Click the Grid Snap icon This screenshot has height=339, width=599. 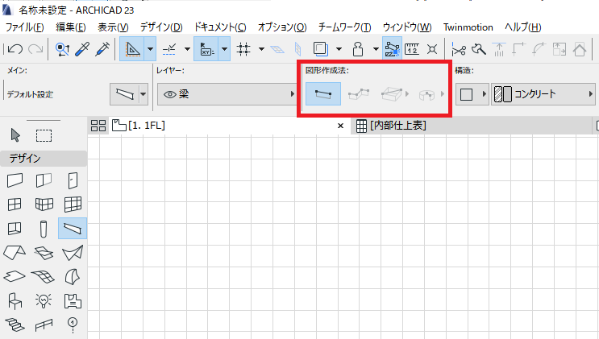pyautogui.click(x=243, y=49)
